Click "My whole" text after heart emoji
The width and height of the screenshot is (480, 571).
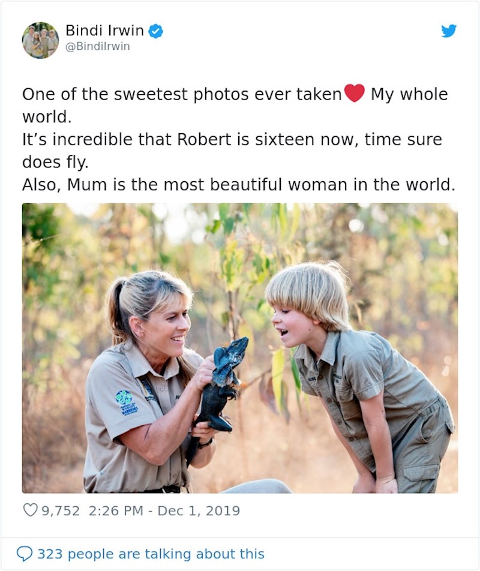click(x=409, y=94)
